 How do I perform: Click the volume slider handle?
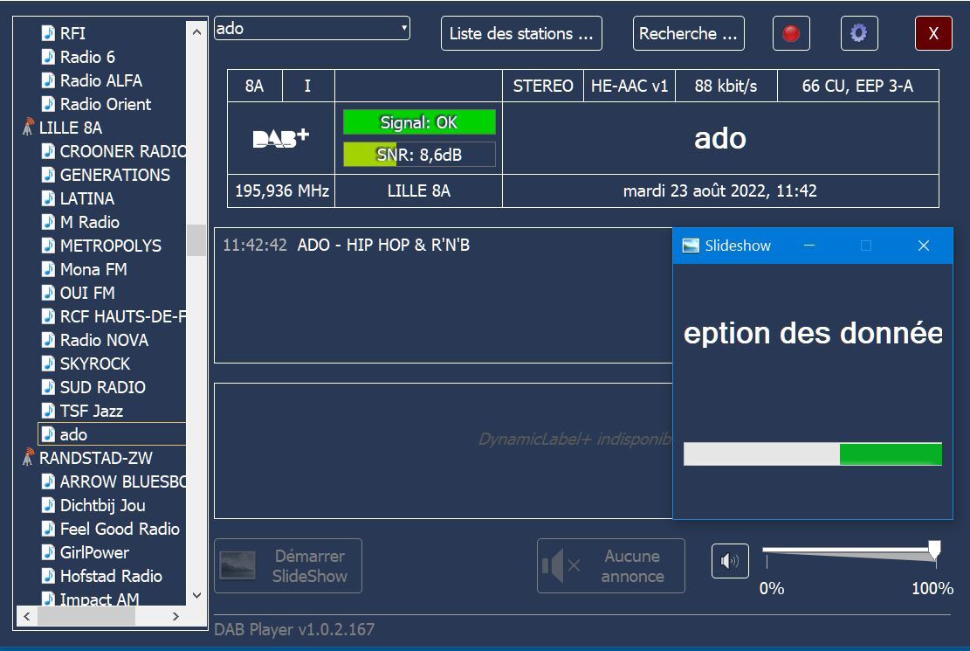934,550
